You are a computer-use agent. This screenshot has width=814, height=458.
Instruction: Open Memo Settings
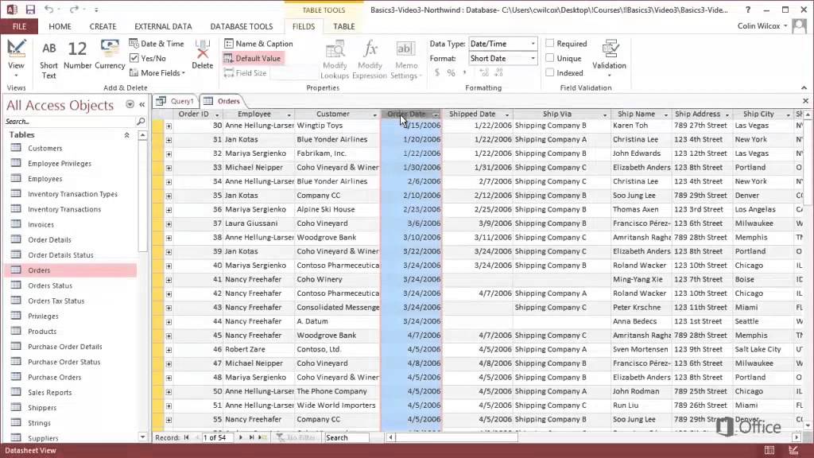click(405, 60)
